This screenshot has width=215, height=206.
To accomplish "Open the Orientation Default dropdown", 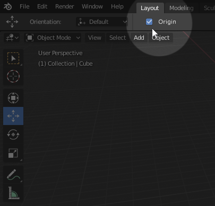I will 102,22.
